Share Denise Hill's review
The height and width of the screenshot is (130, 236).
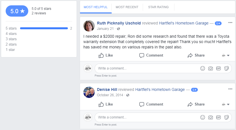pyautogui.click(x=196, y=104)
